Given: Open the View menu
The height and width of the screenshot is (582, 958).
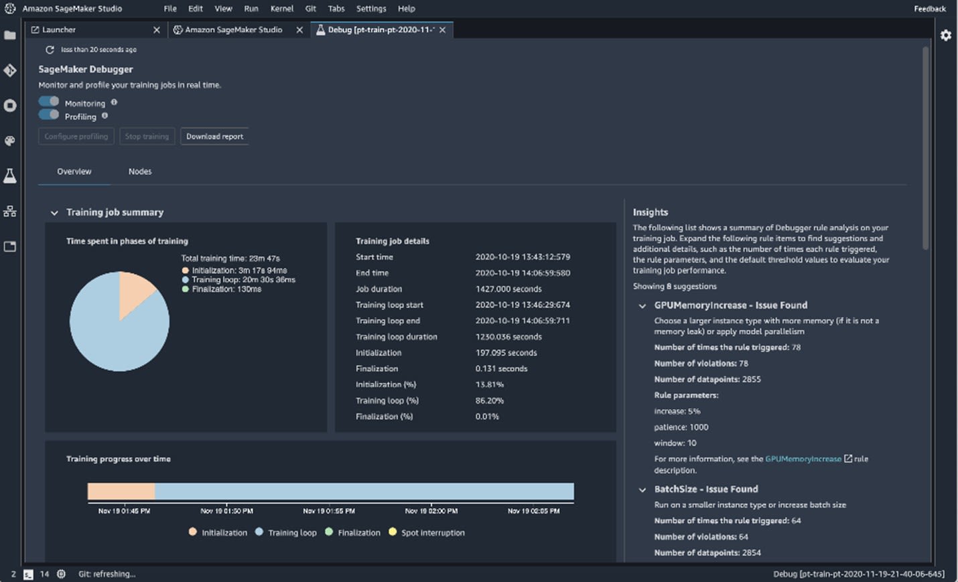Looking at the screenshot, I should [223, 9].
